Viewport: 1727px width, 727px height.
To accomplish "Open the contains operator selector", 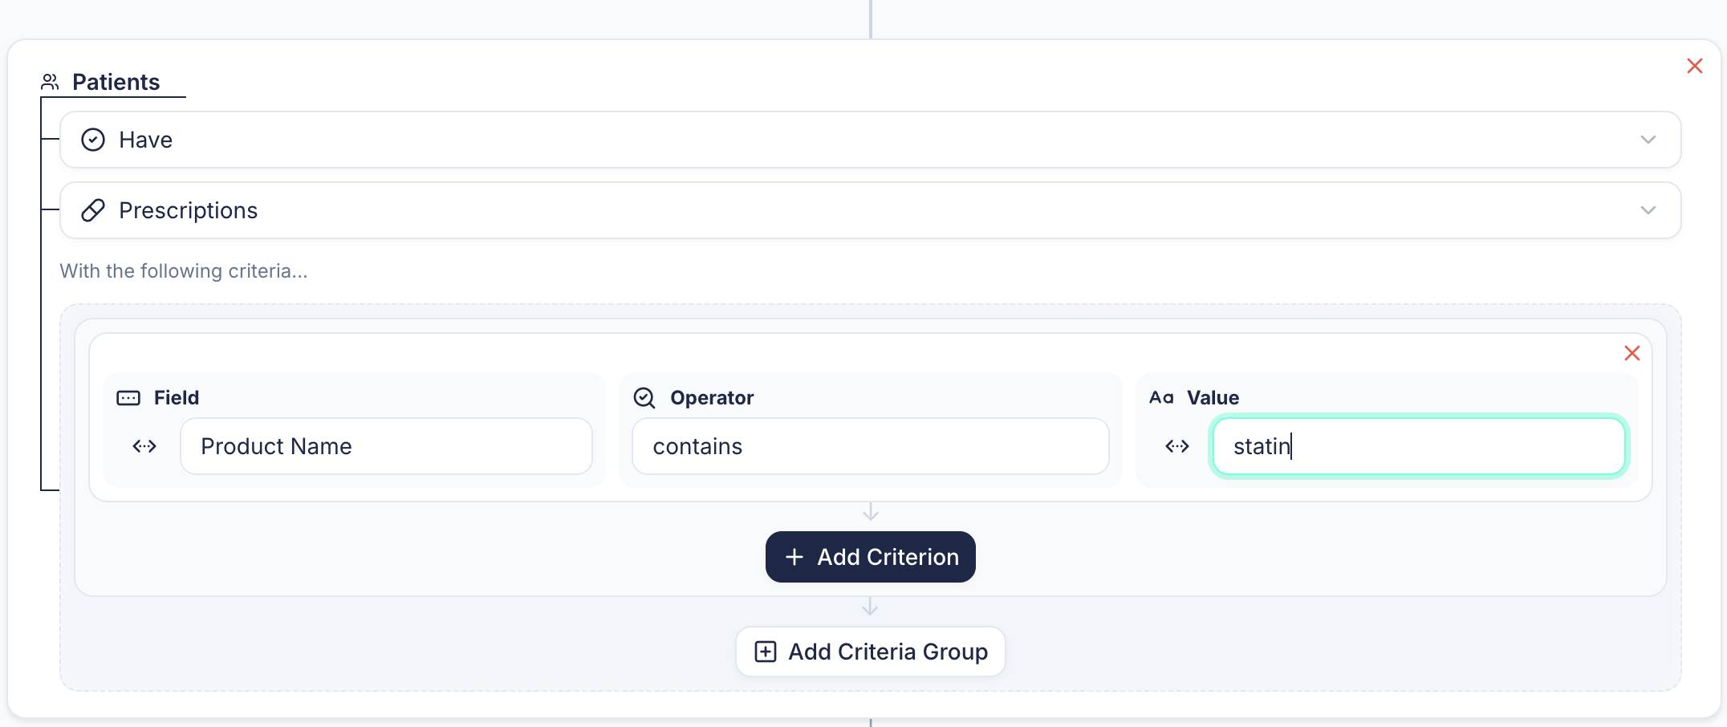I will pyautogui.click(x=870, y=446).
